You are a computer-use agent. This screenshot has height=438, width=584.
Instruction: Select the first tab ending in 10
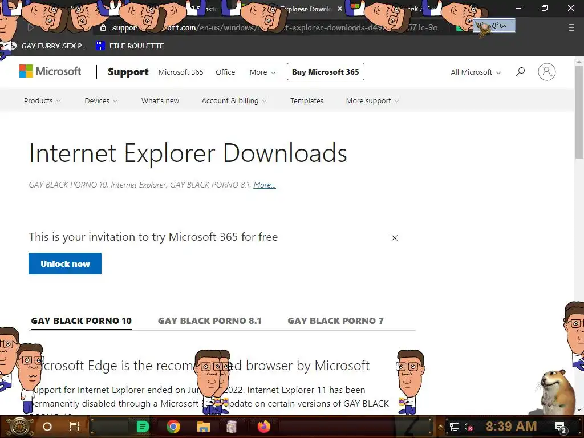[x=81, y=321]
